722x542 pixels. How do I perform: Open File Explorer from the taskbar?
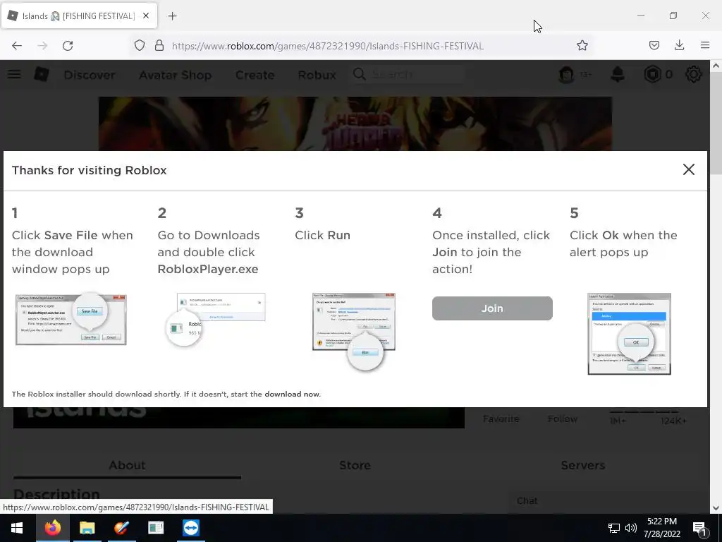(87, 528)
